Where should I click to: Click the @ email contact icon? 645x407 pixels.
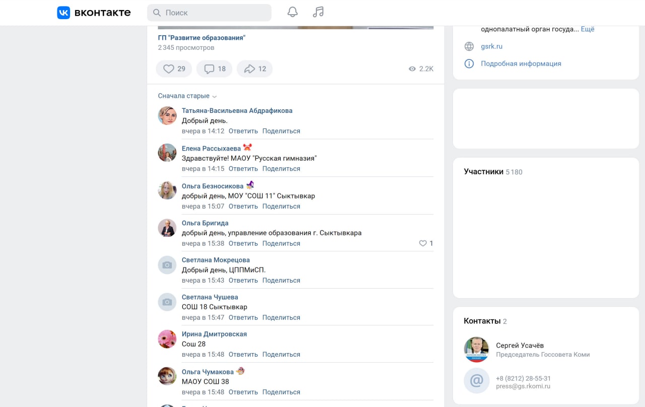click(476, 380)
